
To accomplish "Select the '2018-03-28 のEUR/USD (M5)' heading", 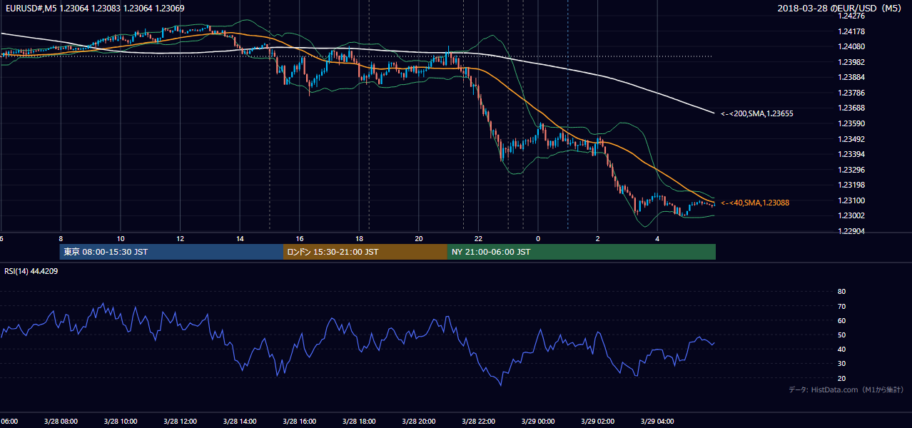I will coord(841,8).
